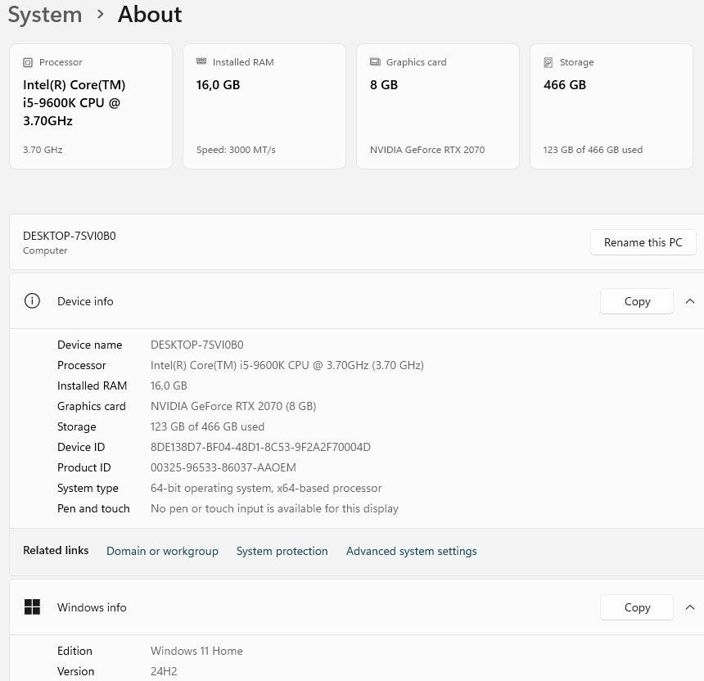Click the Storage drive icon
Viewport: 704px width, 681px height.
pyautogui.click(x=548, y=62)
